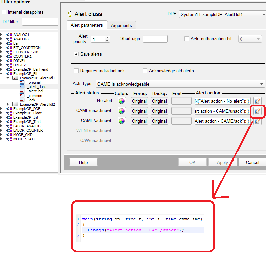
Task: Pick color for No alert status
Action: (x=122, y=101)
